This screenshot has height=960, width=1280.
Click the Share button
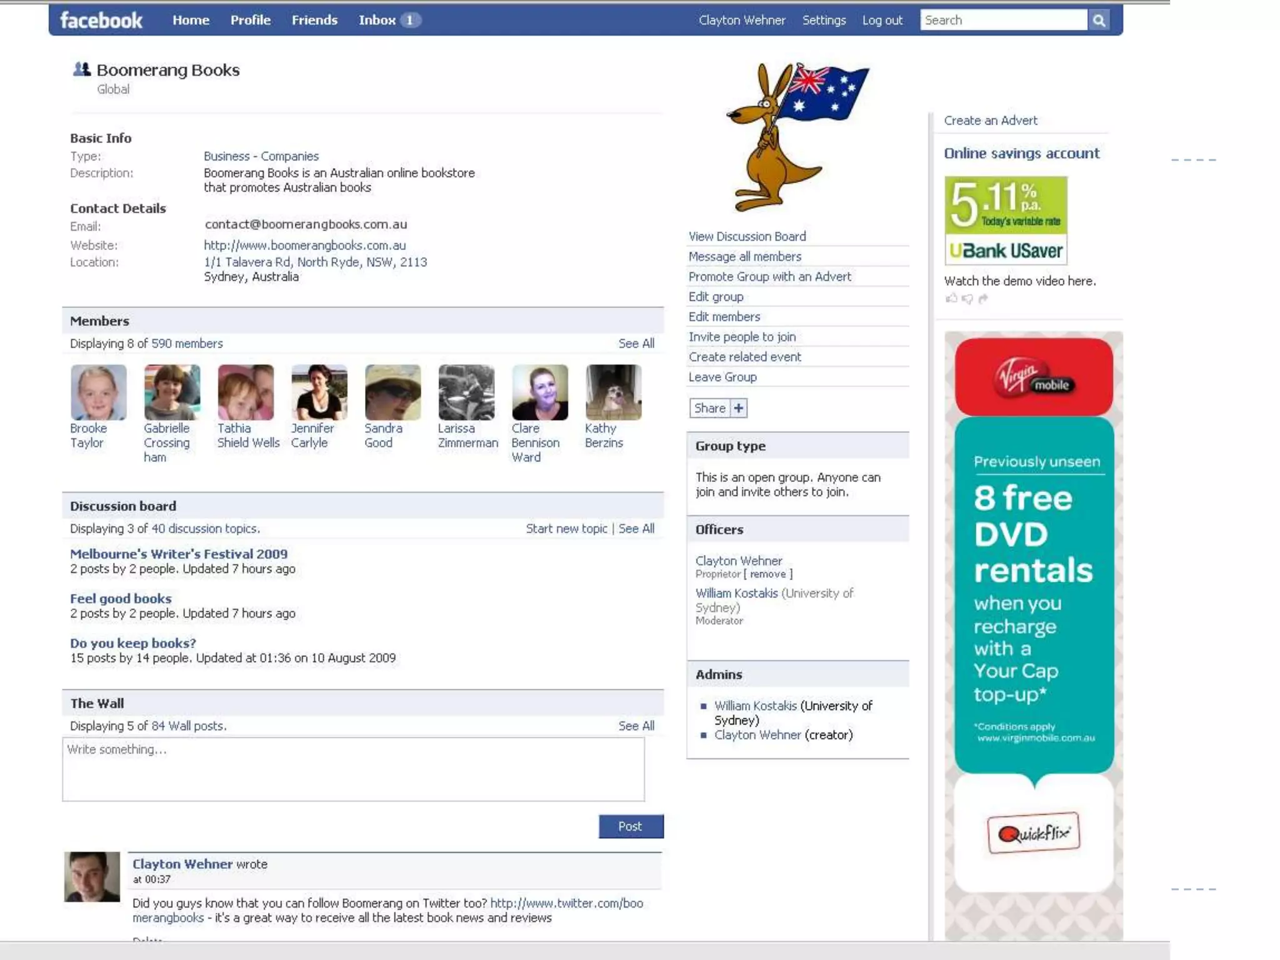pos(709,408)
